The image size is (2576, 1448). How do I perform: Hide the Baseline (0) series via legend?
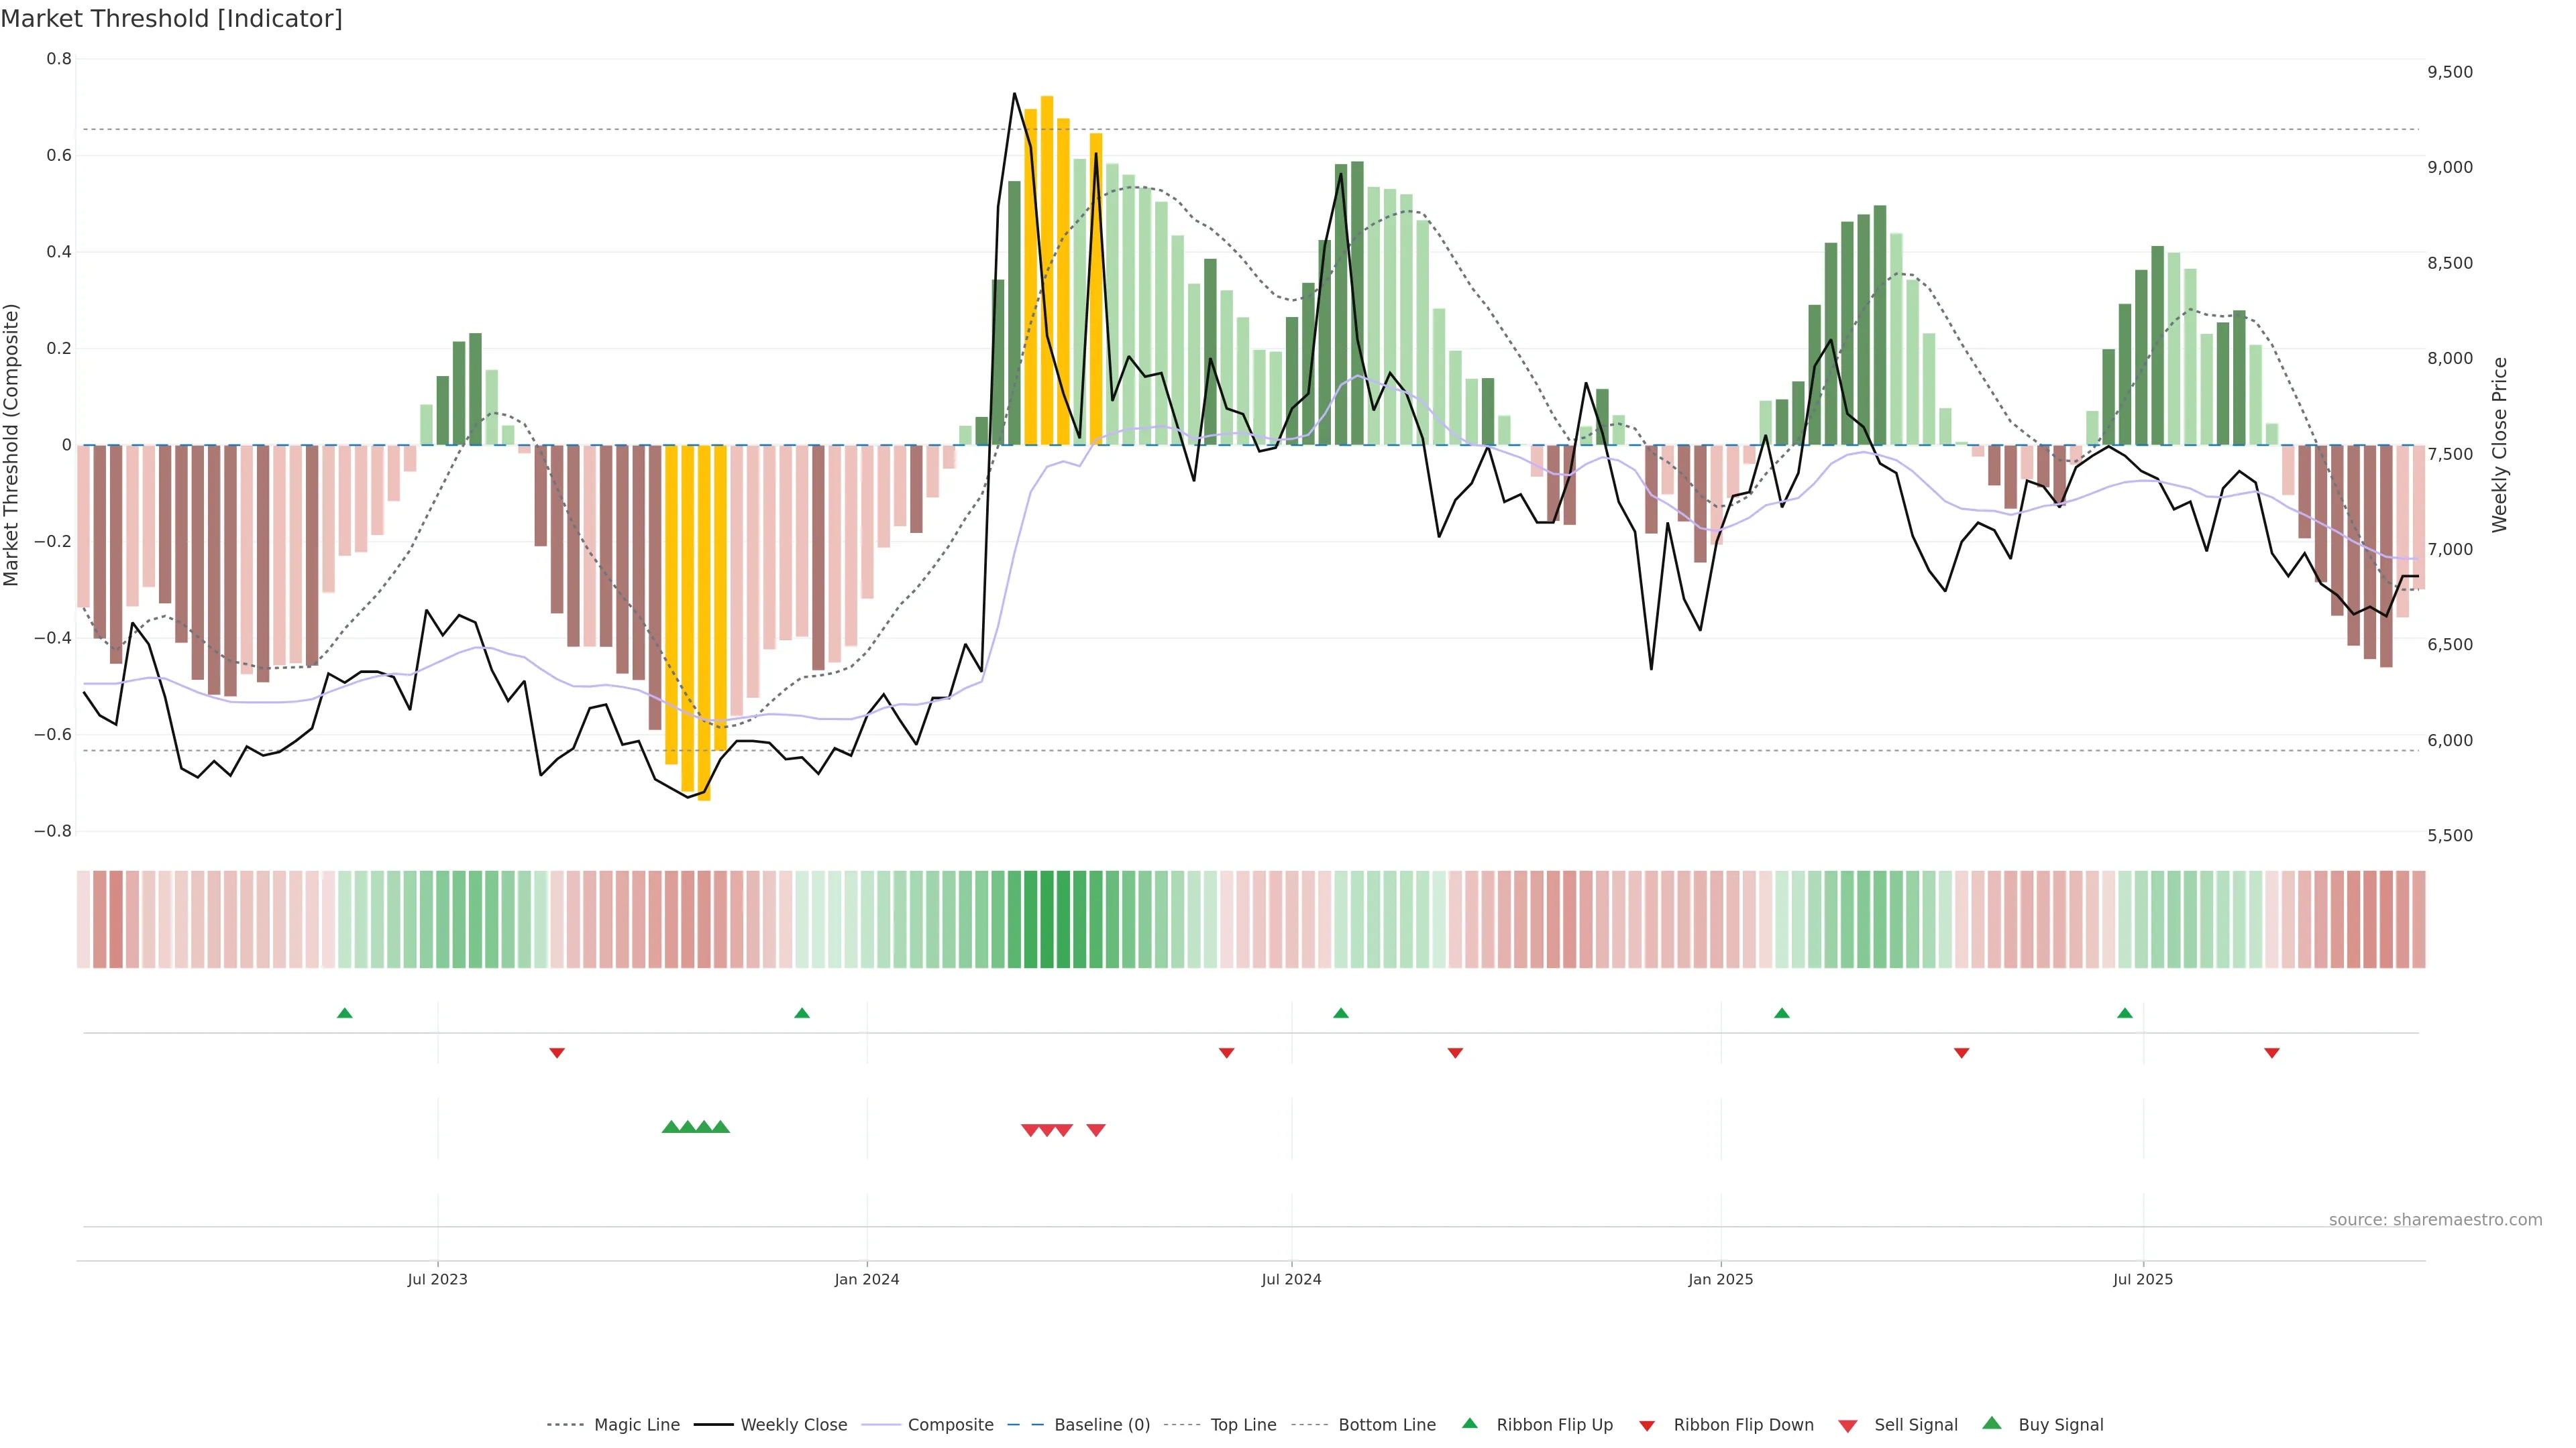click(x=1102, y=1425)
